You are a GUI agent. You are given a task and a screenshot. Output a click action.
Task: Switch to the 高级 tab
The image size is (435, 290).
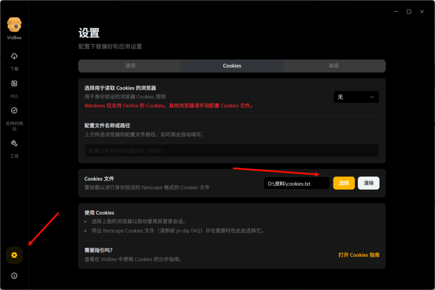click(334, 66)
